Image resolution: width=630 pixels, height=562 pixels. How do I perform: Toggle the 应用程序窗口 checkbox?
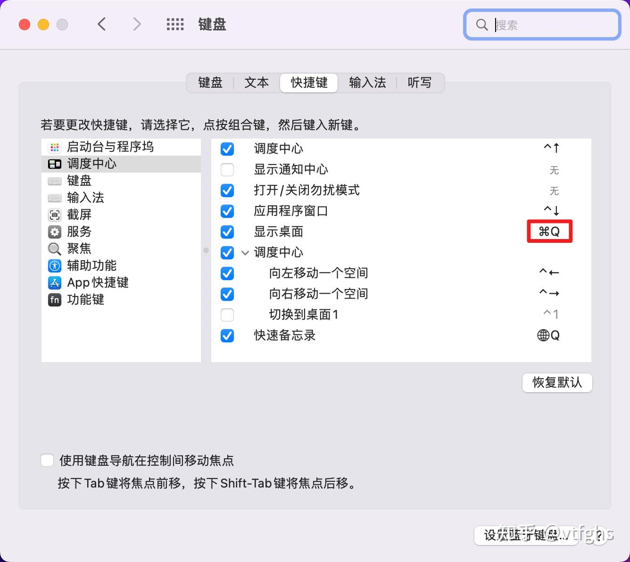[x=227, y=211]
